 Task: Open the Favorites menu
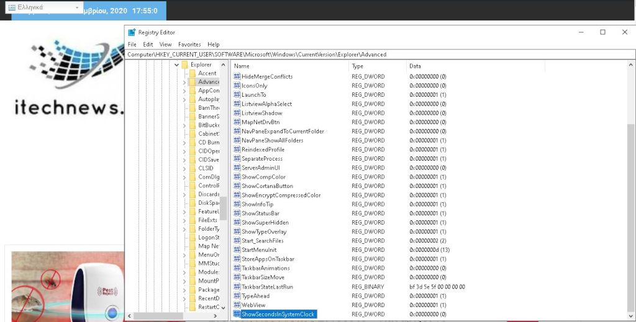point(189,45)
